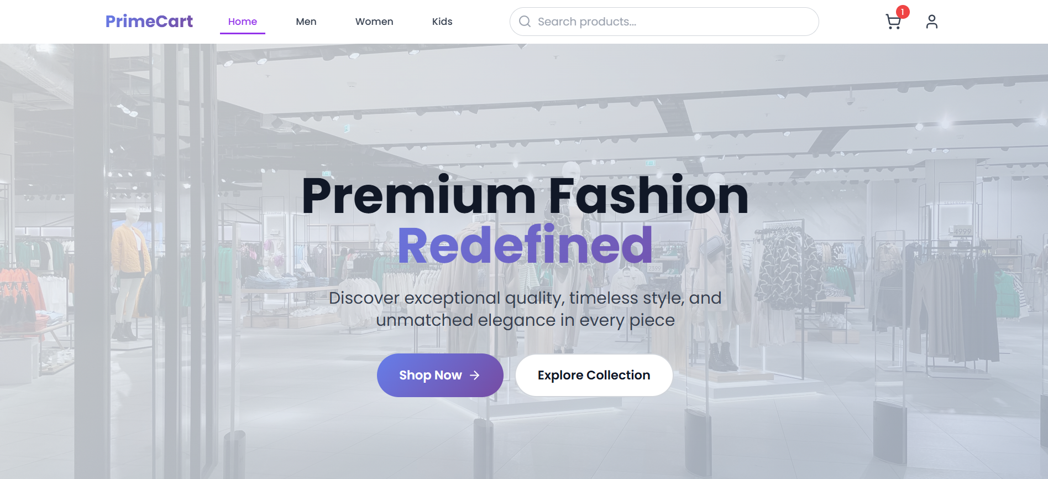Viewport: 1048px width, 479px height.
Task: Click the magnifying glass search icon
Action: click(525, 22)
